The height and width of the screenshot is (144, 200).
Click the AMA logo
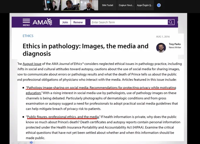click(x=42, y=22)
